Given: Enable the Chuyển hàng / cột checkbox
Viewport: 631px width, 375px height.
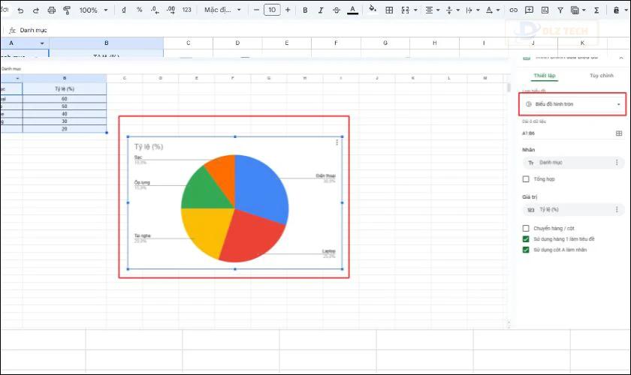Looking at the screenshot, I should coord(526,228).
